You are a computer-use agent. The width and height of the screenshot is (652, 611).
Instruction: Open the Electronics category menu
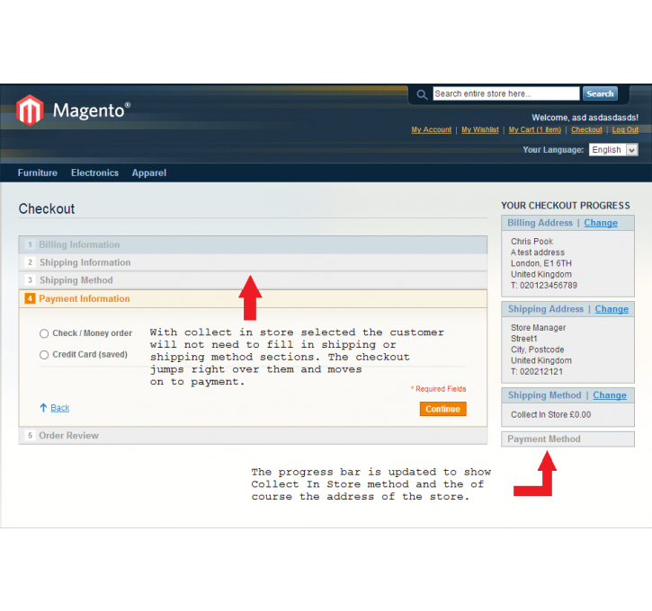94,173
